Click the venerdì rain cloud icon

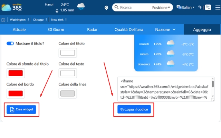point(170,43)
